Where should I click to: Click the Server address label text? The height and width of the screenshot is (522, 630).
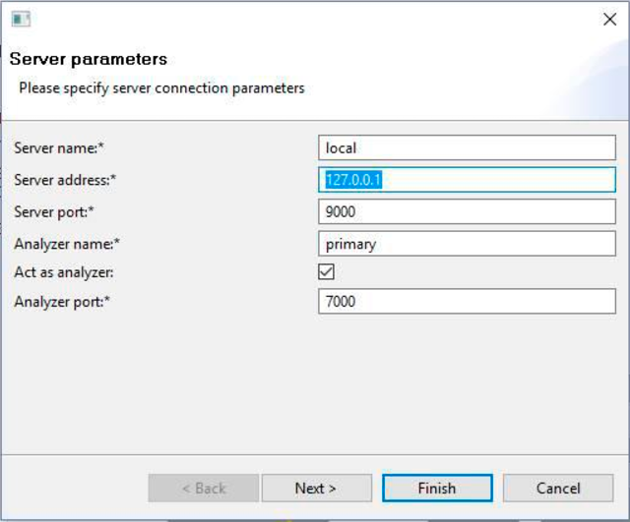pyautogui.click(x=65, y=180)
